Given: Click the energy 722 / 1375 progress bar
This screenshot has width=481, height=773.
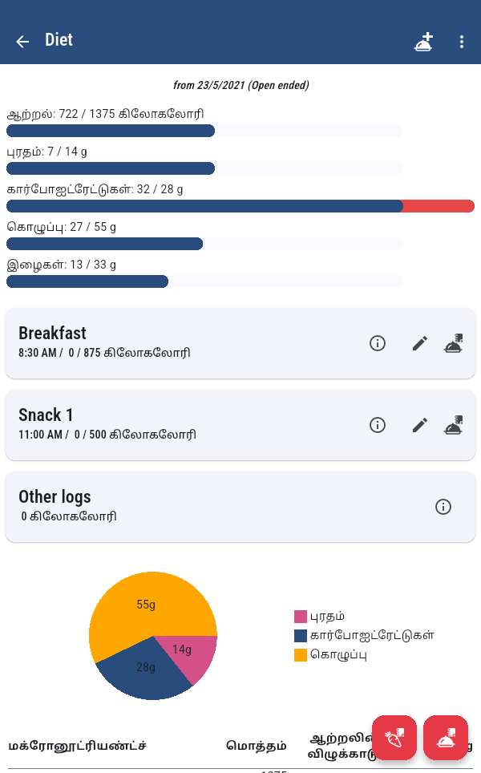Looking at the screenshot, I should (x=204, y=131).
